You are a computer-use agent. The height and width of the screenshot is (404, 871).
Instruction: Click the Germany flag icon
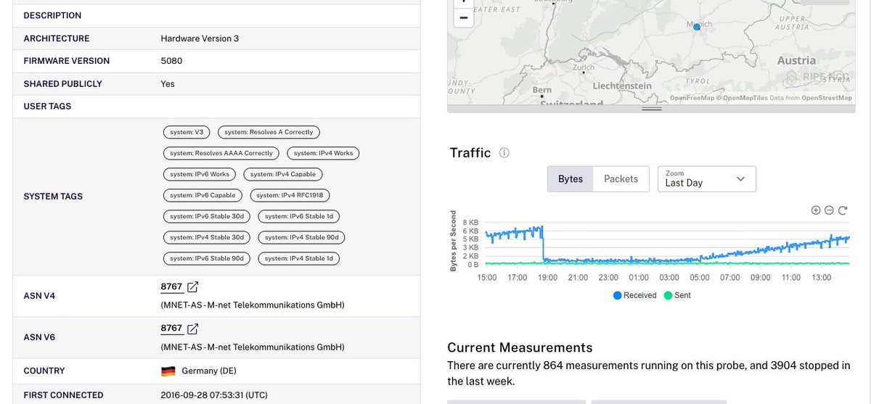pyautogui.click(x=168, y=371)
